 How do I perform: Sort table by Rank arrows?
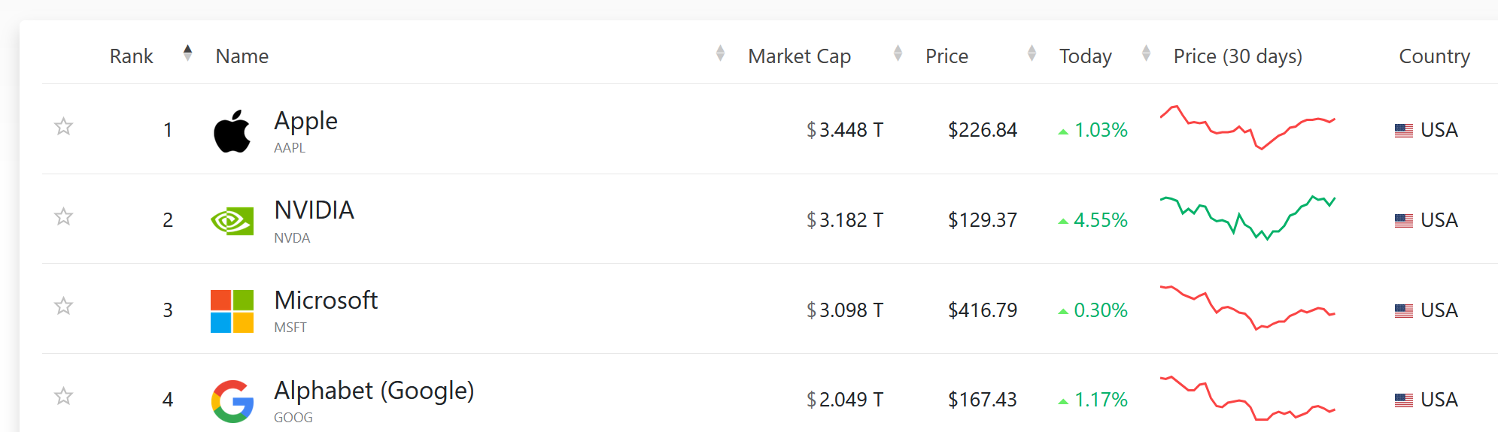click(187, 53)
